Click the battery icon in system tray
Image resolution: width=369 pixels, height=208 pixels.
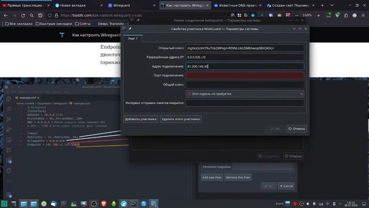coord(334,204)
